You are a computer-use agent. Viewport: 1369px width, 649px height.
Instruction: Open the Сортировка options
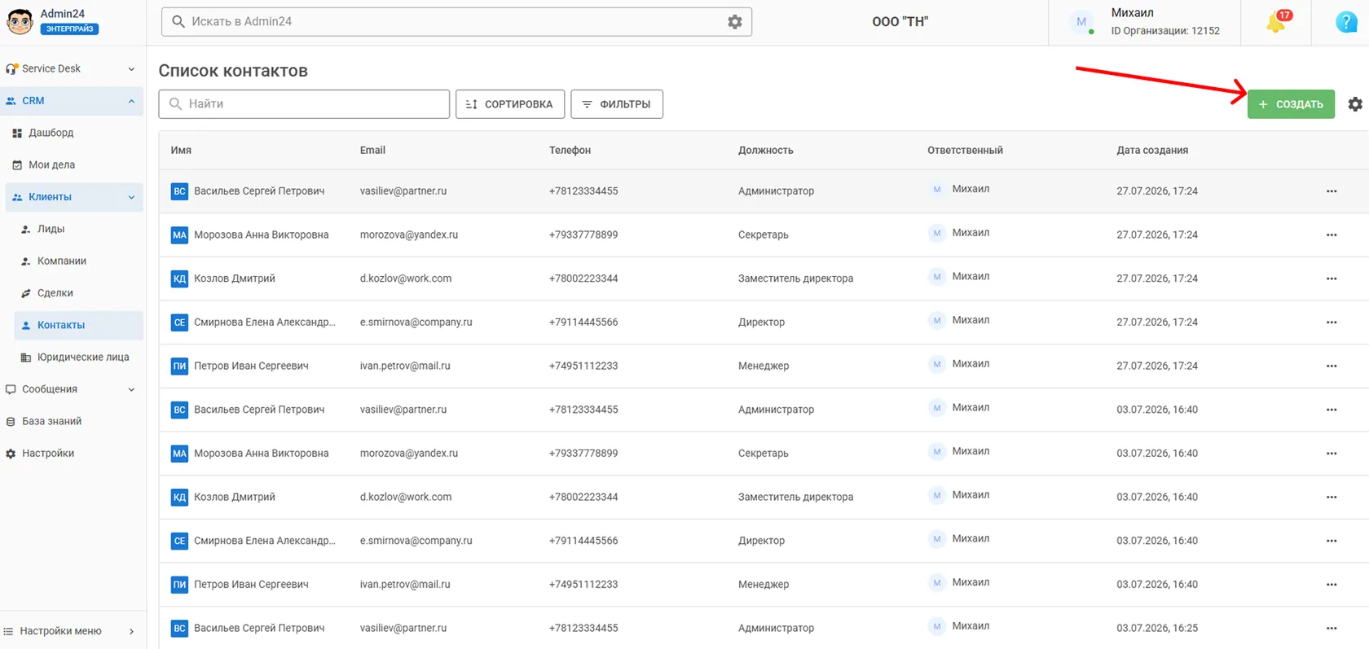[x=510, y=104]
